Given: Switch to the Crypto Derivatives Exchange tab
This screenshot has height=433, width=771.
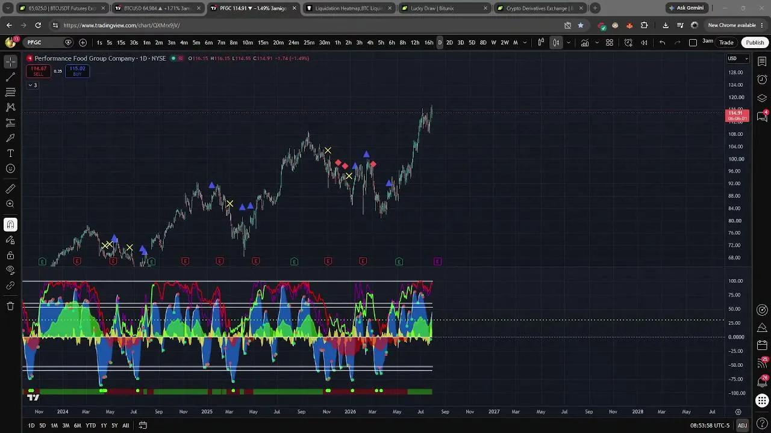Looking at the screenshot, I should (x=540, y=8).
